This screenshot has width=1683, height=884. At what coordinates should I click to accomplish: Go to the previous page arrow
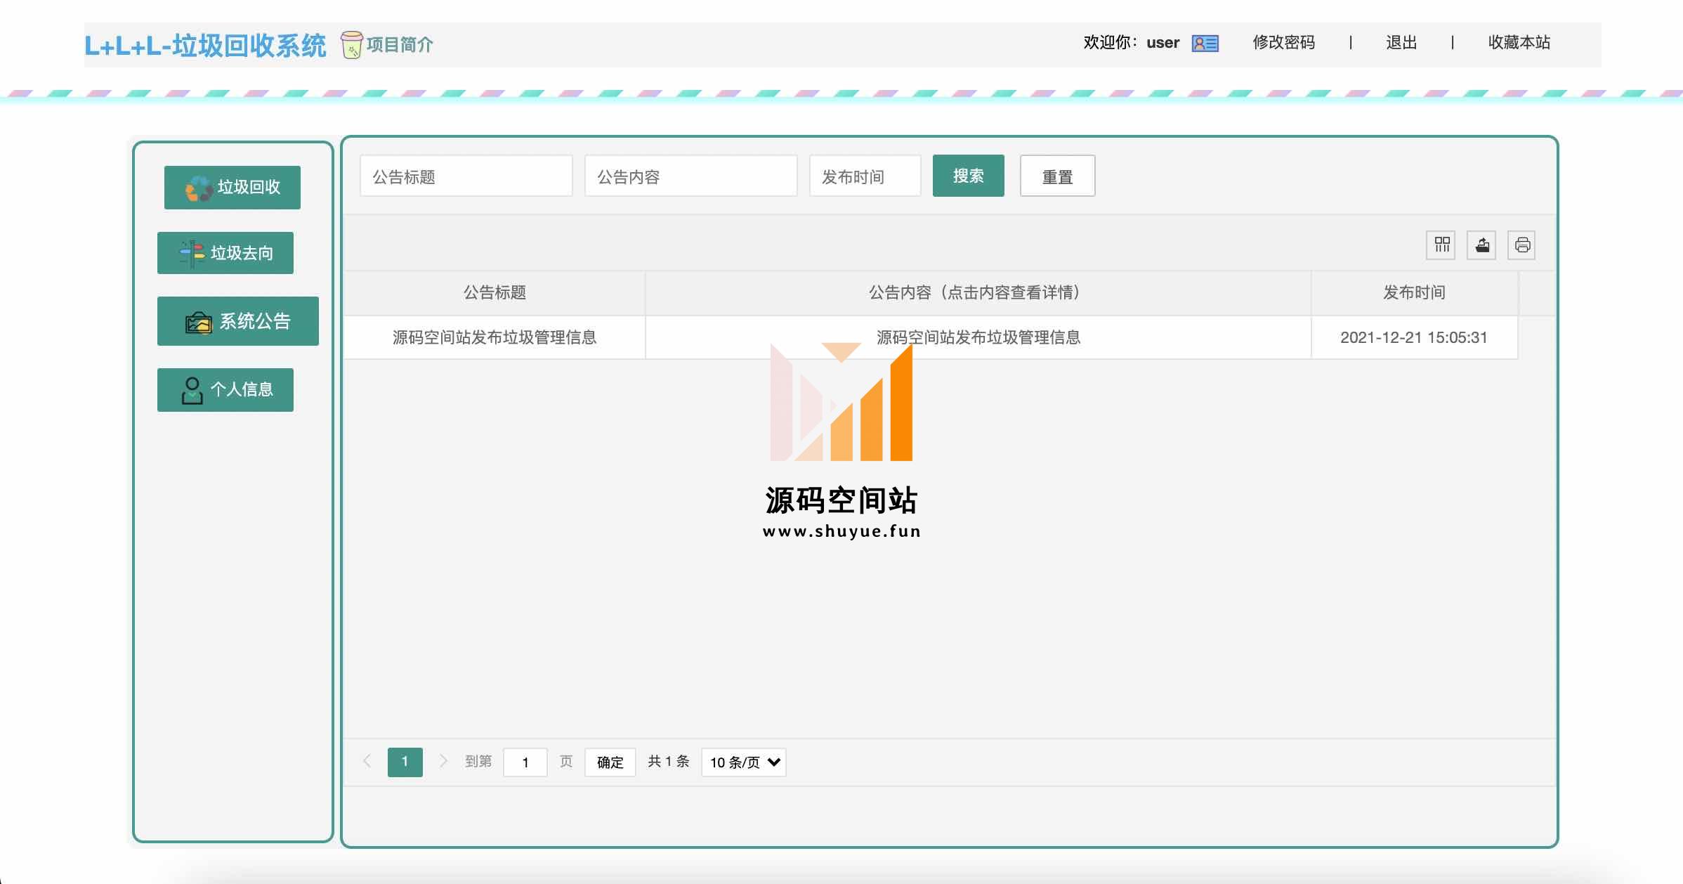point(367,761)
